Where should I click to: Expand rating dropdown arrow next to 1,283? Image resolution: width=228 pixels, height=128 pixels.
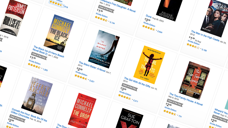tap(42, 68)
